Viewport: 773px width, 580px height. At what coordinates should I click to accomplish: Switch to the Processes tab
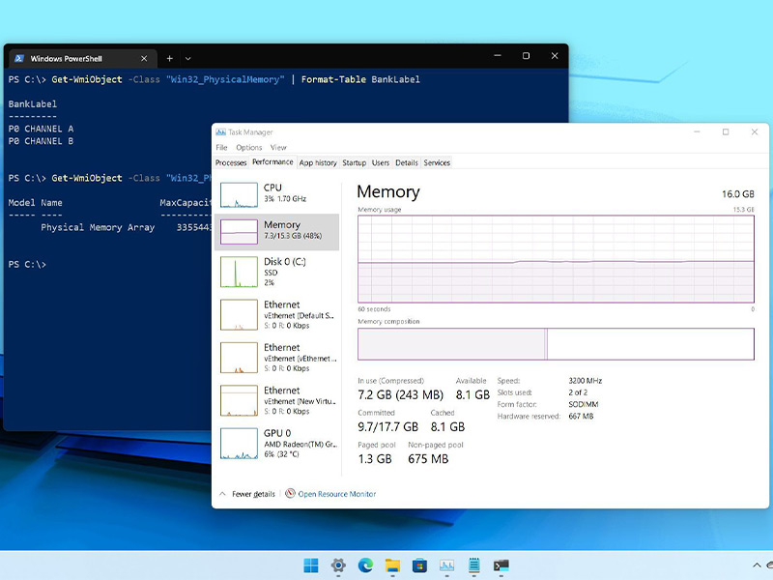[231, 162]
